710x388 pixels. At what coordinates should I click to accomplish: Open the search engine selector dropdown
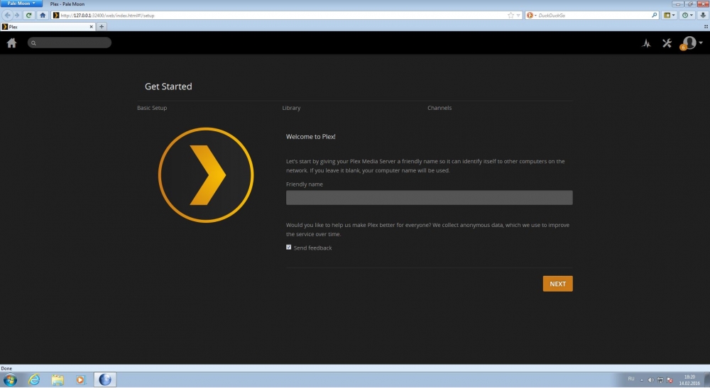point(532,15)
